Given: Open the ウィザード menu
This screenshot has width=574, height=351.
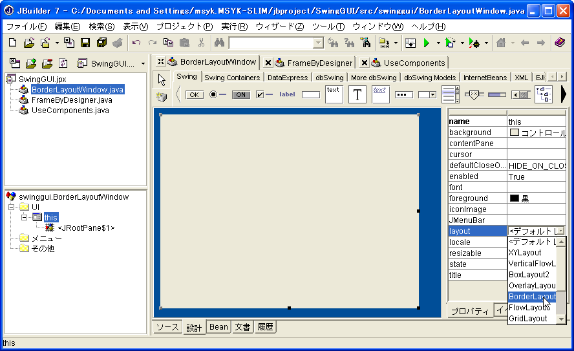Looking at the screenshot, I should pyautogui.click(x=279, y=27).
